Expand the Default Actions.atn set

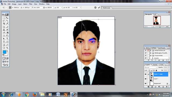pyautogui.click(x=151, y=50)
